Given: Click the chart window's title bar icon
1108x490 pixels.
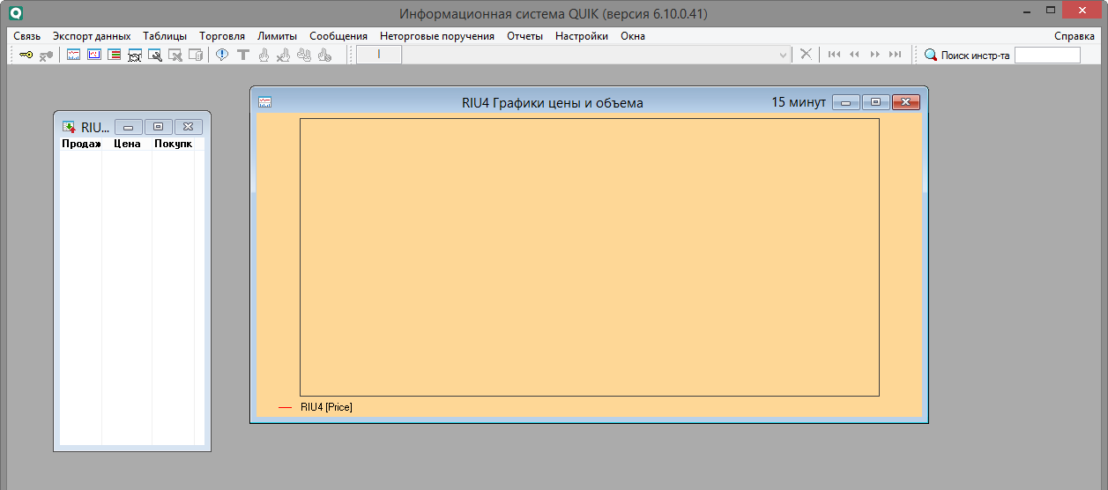Looking at the screenshot, I should (264, 102).
